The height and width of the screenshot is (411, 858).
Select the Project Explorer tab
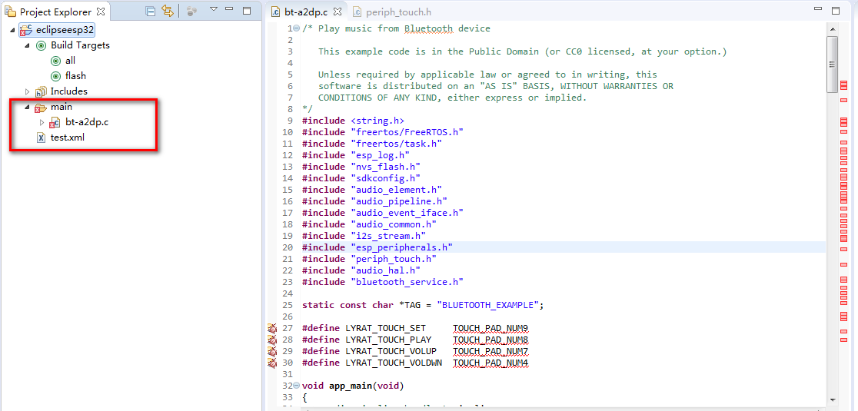coord(55,12)
